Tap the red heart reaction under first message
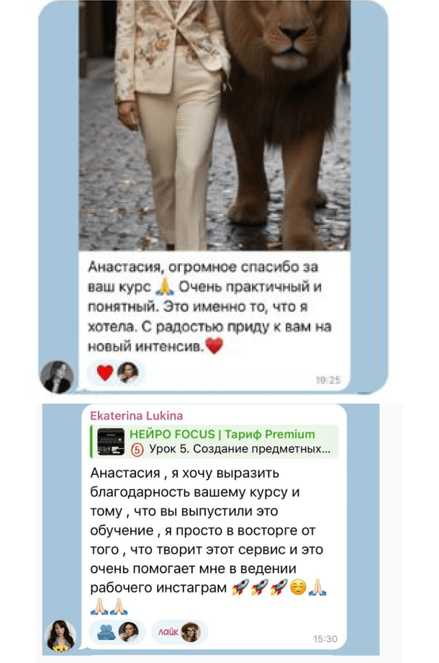The width and height of the screenshot is (439, 663). (x=104, y=373)
